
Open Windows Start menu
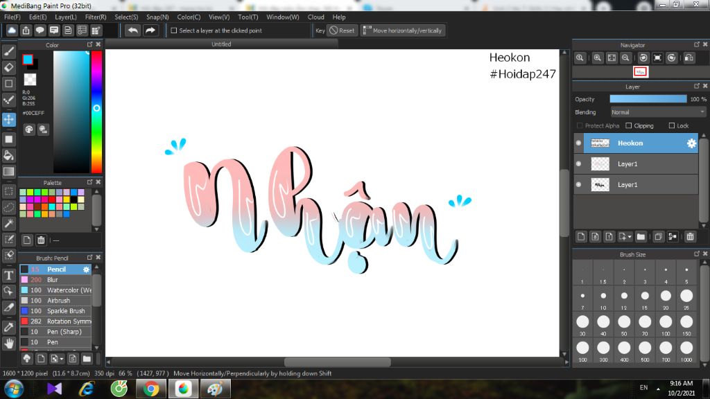[15, 389]
